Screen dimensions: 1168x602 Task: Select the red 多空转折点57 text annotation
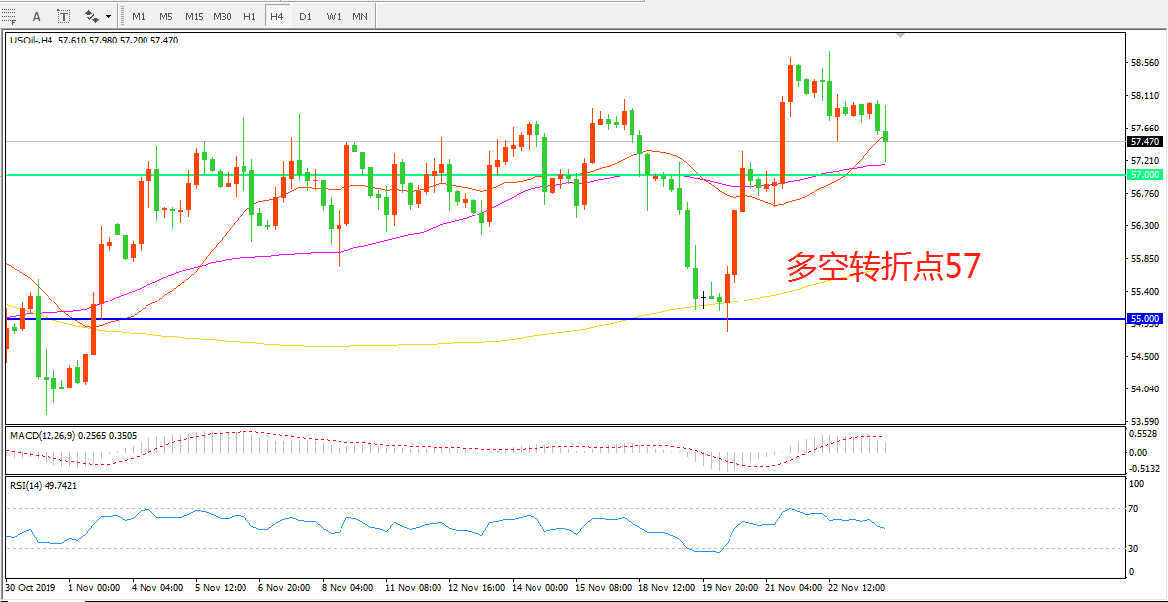pos(884,267)
